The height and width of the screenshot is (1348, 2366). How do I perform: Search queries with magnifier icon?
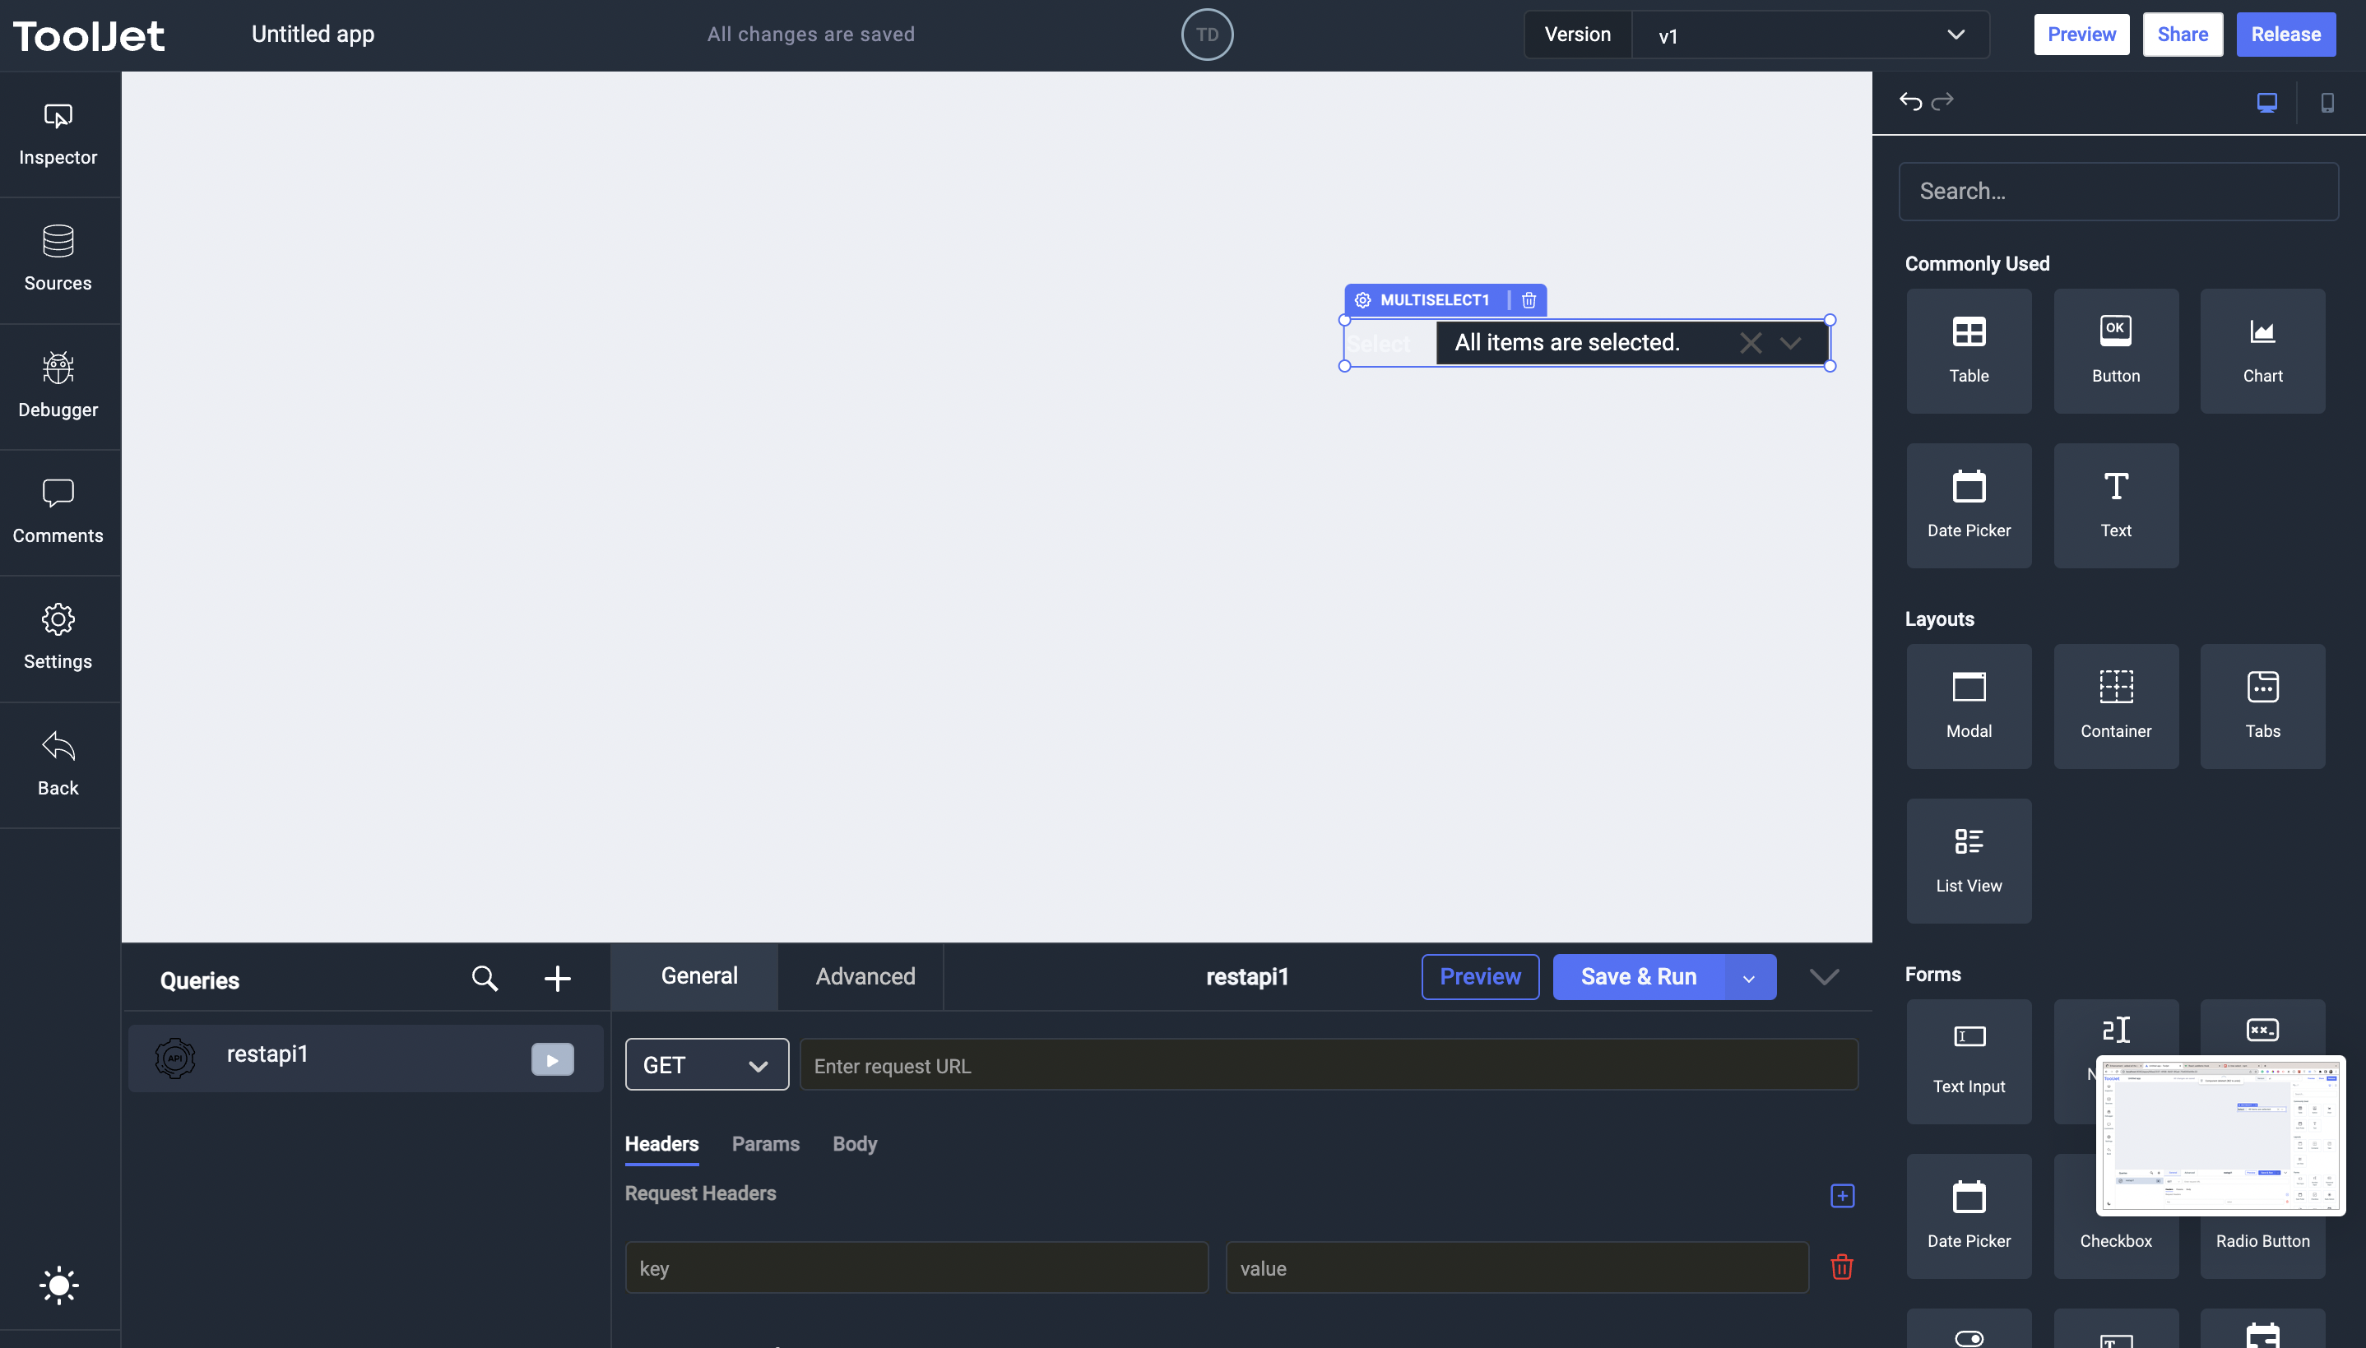485,979
